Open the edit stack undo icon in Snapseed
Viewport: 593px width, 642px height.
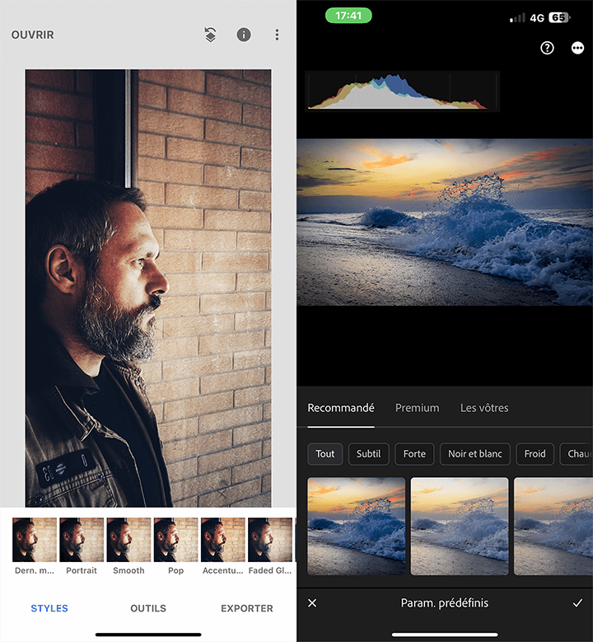click(x=210, y=35)
